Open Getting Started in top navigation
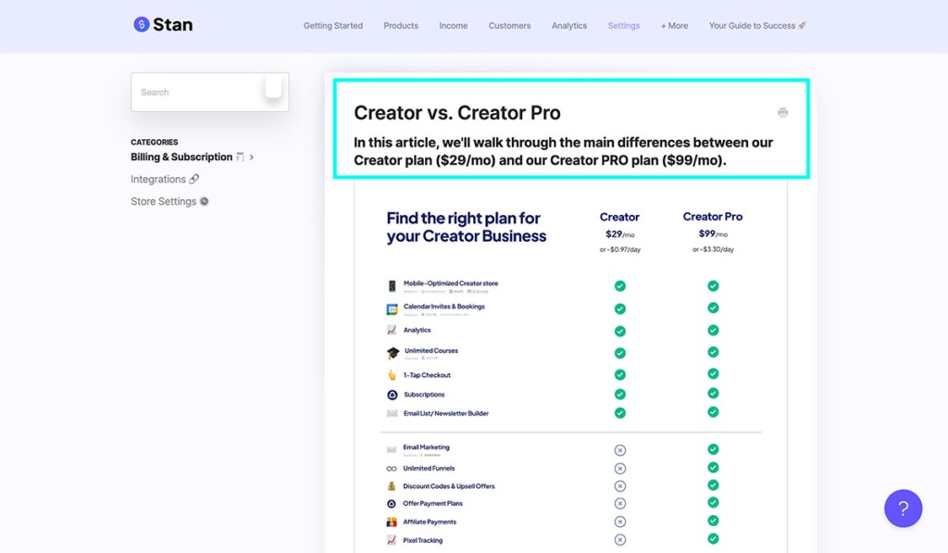The height and width of the screenshot is (553, 948). (x=333, y=26)
